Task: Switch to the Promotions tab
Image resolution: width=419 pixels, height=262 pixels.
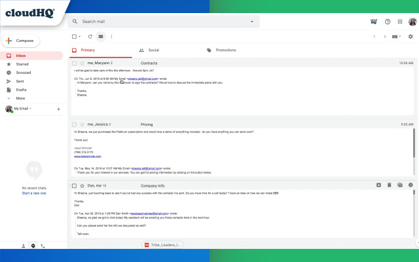Action: [225, 50]
